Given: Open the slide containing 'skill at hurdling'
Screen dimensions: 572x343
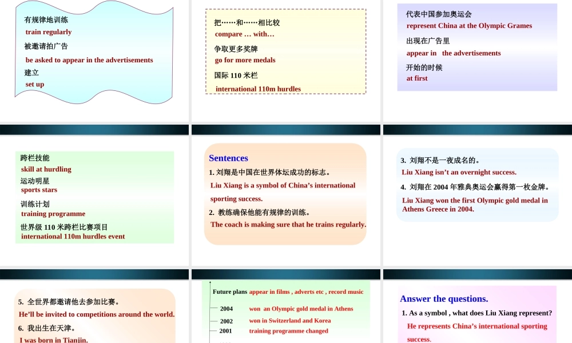Looking at the screenshot, I should [94, 195].
